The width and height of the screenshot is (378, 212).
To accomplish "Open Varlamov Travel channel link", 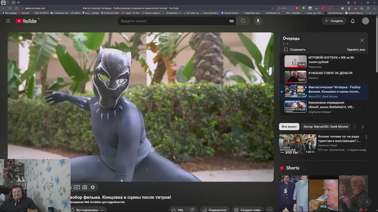I will coord(327,145).
